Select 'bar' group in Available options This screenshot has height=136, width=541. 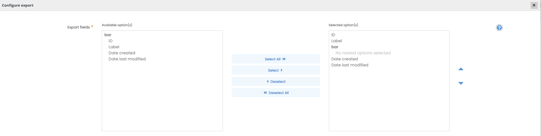pos(108,35)
